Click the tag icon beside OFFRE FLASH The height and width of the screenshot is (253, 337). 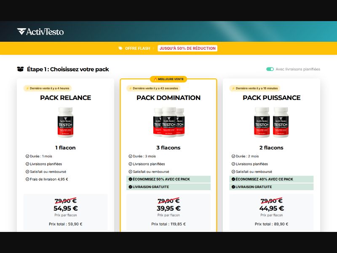(x=120, y=48)
